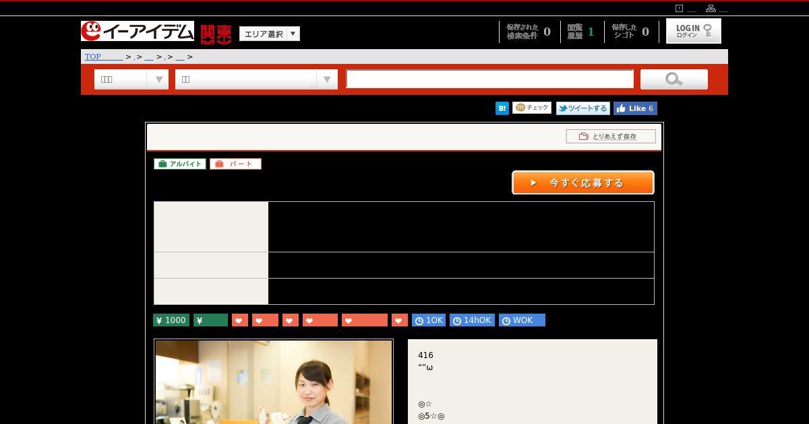Click the exclamation notice icon at top
Viewport: 809px width, 424px height.
(x=679, y=9)
